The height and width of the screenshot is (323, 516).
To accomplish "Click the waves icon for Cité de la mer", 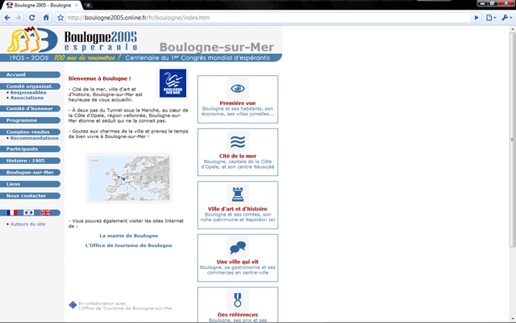I will [x=238, y=142].
